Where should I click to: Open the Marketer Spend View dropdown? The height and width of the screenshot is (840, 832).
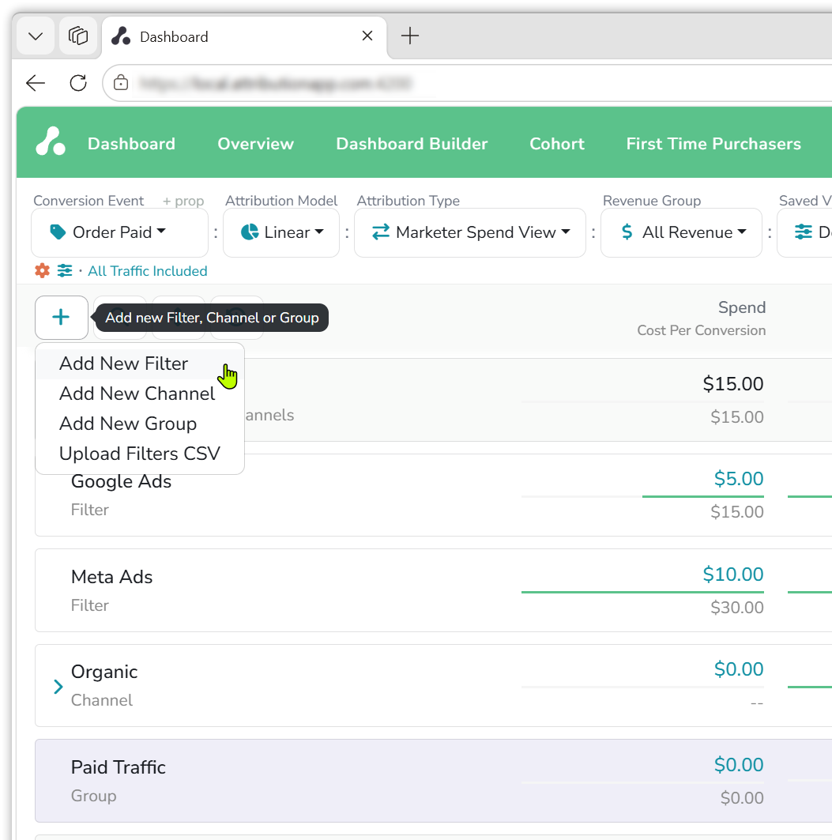470,232
